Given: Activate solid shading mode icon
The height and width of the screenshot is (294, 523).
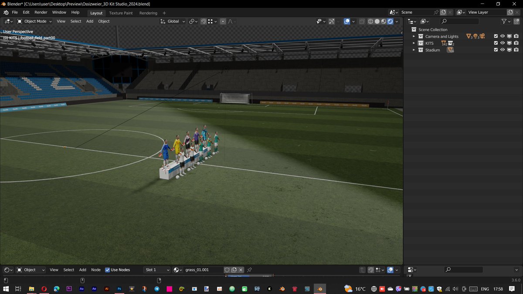Looking at the screenshot, I should [377, 21].
